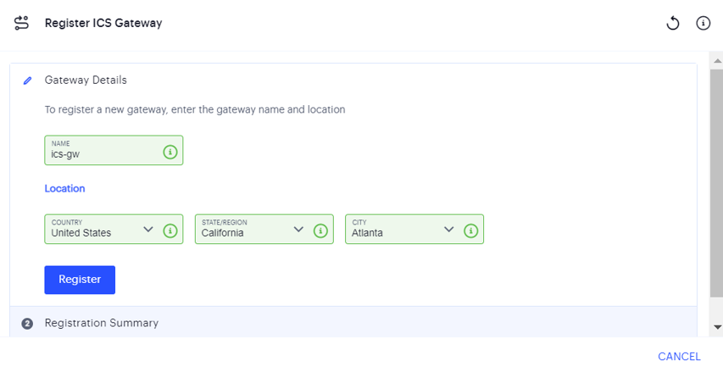Screen dimensions: 723x372
Task: Click the info icon in State/Region field
Action: pos(320,230)
